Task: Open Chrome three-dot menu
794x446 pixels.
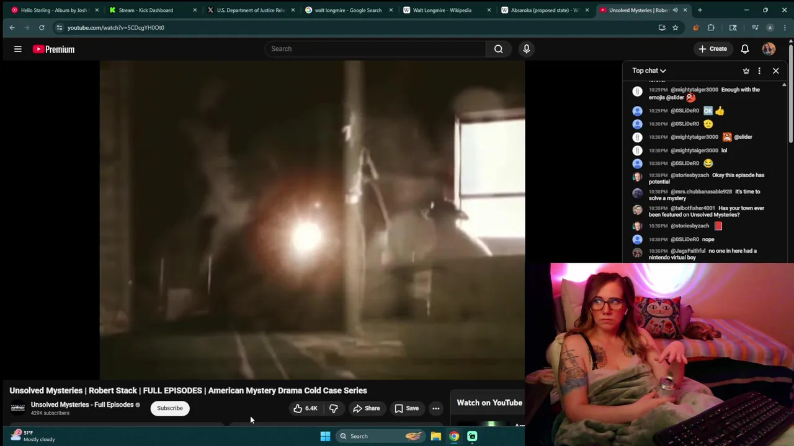Action: click(785, 27)
